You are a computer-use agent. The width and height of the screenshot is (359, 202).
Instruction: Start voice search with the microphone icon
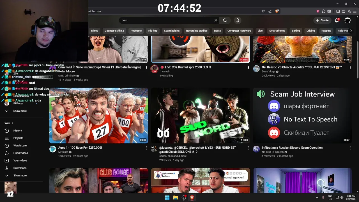point(238,20)
